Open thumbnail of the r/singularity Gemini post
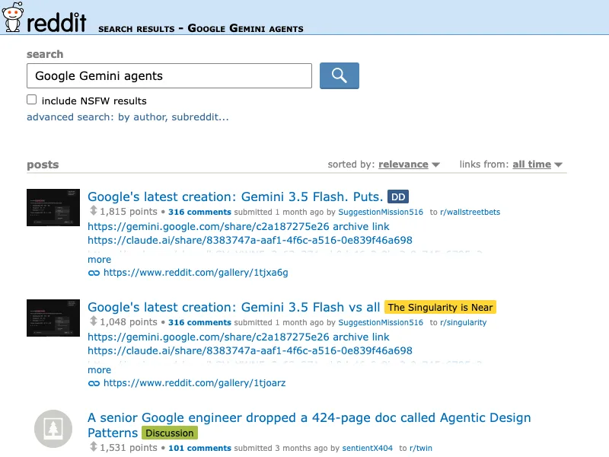The height and width of the screenshot is (457, 609). point(53,318)
